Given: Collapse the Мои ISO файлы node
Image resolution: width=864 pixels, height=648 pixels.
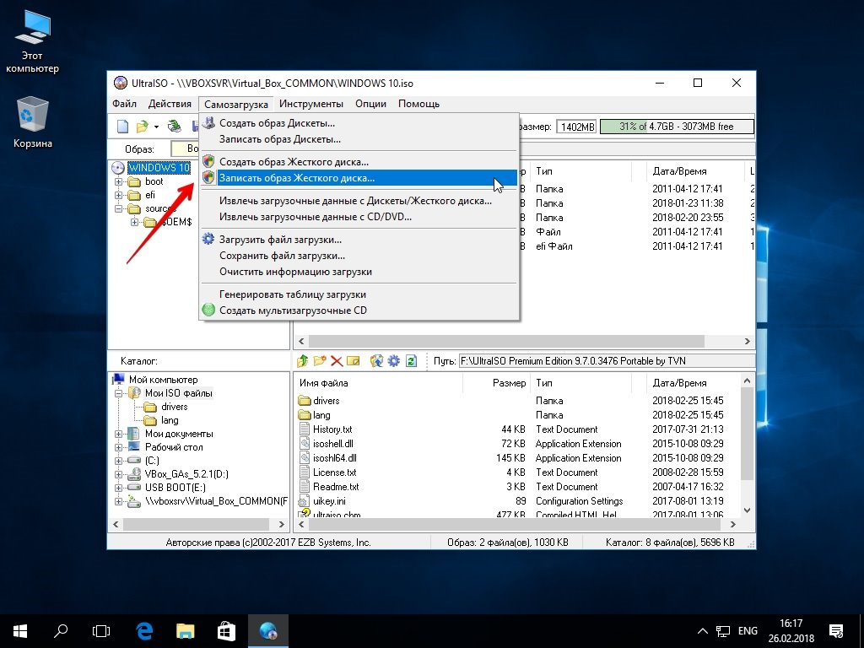Looking at the screenshot, I should tap(118, 393).
